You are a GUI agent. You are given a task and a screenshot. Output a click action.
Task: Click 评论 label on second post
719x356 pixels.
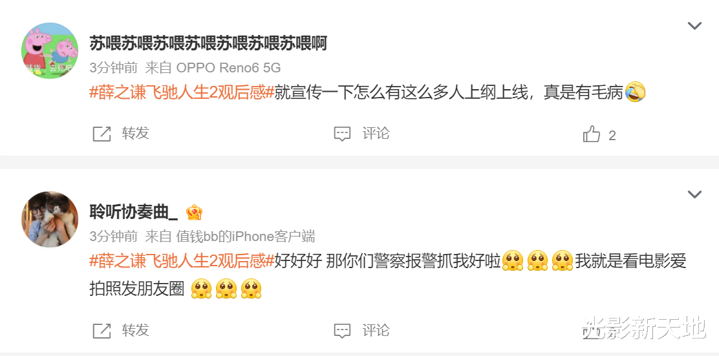(376, 330)
